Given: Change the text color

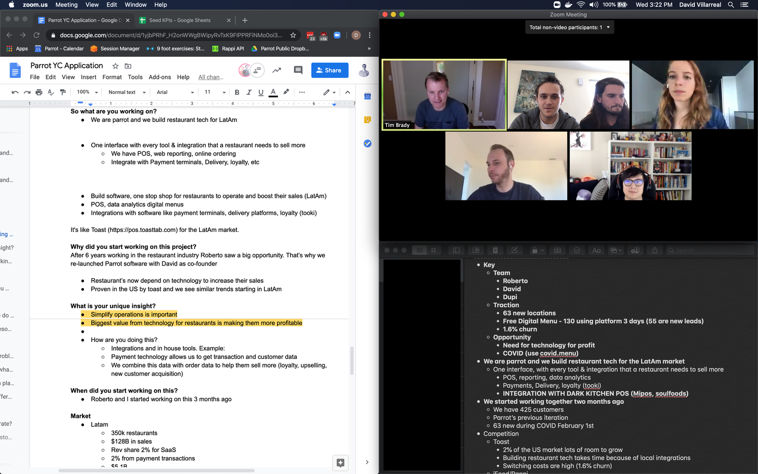Looking at the screenshot, I should (x=273, y=92).
